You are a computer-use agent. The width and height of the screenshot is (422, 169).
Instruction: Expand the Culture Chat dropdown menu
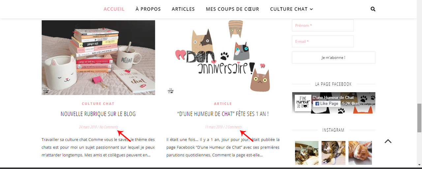(x=291, y=9)
